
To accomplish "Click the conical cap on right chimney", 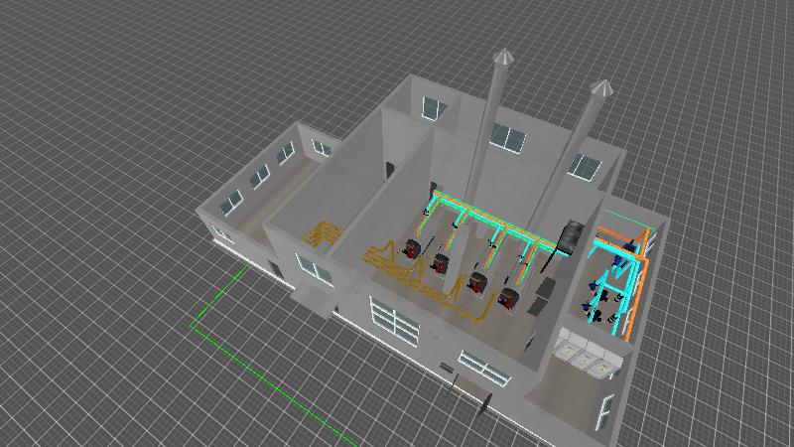I will point(598,89).
